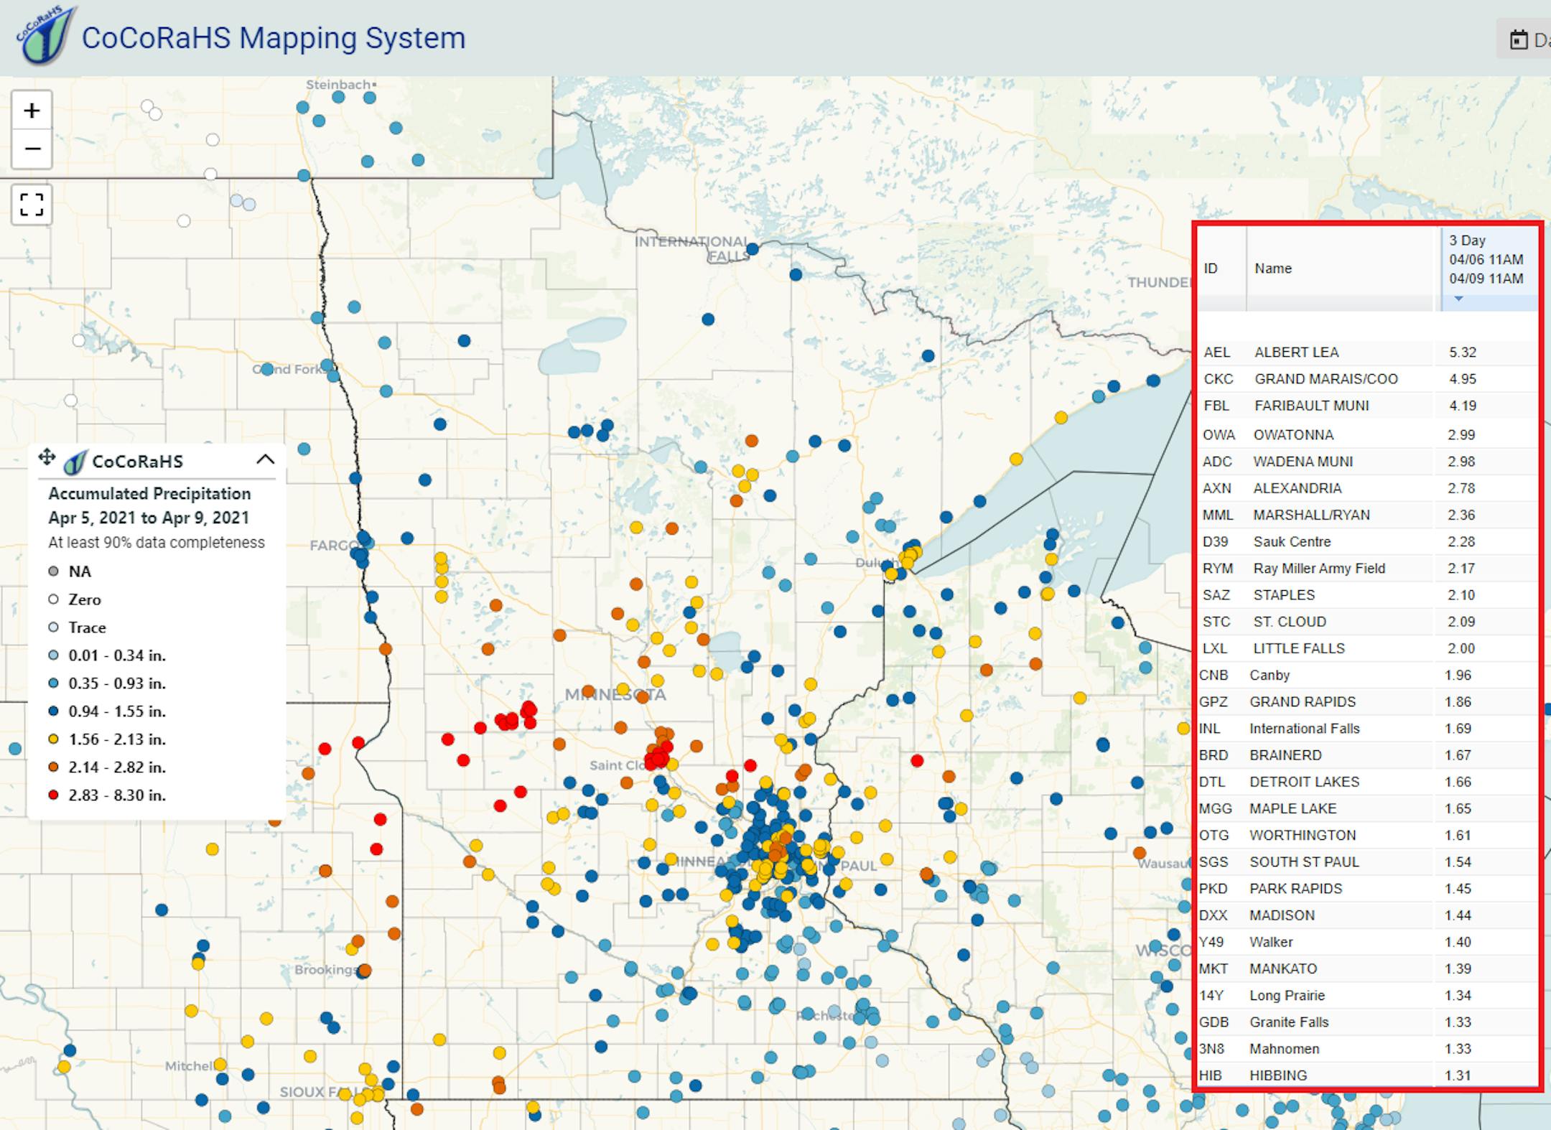Select the ALBERT LEA table row
The width and height of the screenshot is (1551, 1130).
(x=1296, y=352)
